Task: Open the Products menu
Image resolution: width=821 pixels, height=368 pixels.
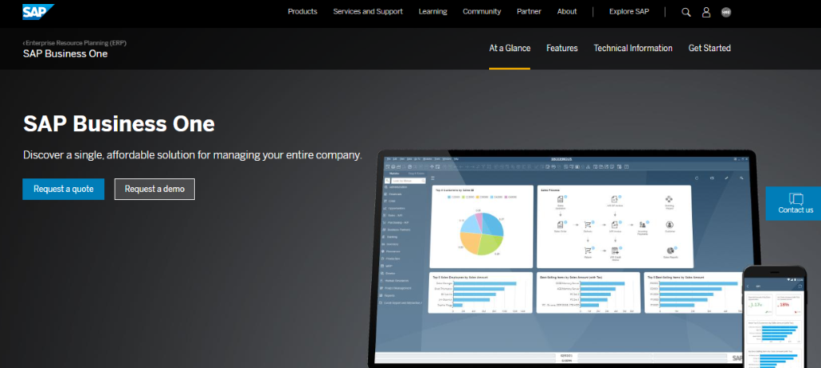Action: coord(302,11)
